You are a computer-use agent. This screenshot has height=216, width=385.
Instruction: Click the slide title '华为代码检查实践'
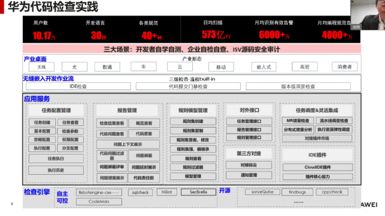click(53, 7)
